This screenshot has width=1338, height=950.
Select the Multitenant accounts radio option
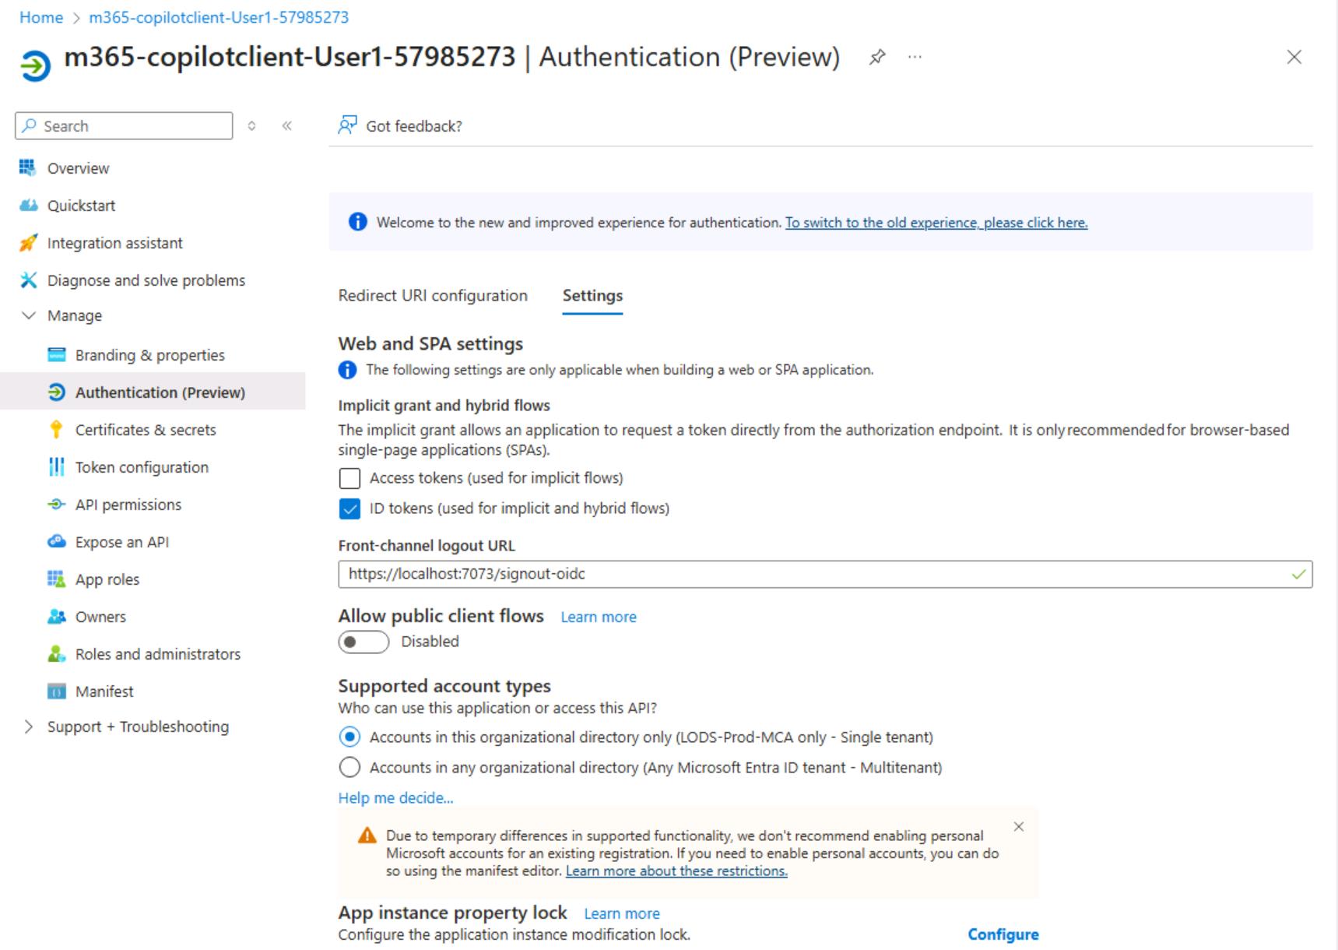[350, 768]
